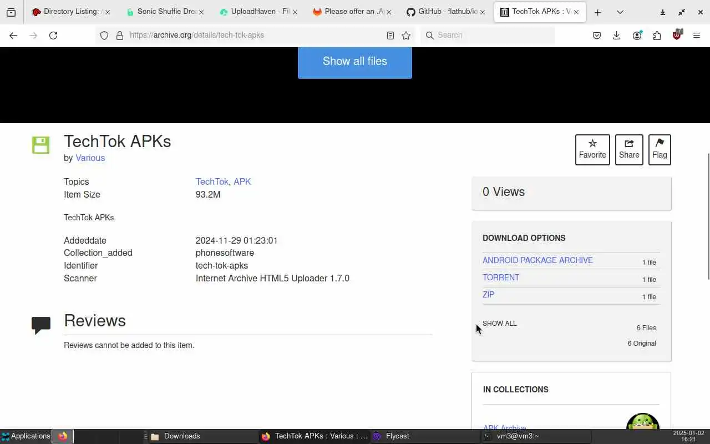Switch to UploadHaven tab

[x=258, y=12]
